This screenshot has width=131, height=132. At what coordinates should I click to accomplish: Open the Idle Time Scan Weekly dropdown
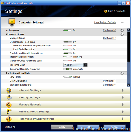coord(75,65)
